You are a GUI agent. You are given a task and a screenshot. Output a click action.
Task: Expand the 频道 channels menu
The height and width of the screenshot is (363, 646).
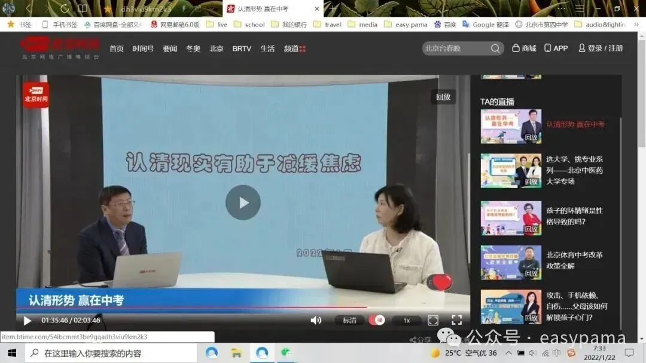291,48
